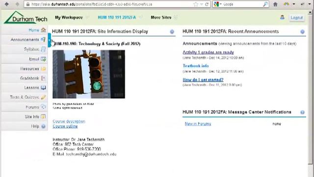Open the Activity 1 grades are ready announcement
This screenshot has height=177, width=314.
pos(208,52)
